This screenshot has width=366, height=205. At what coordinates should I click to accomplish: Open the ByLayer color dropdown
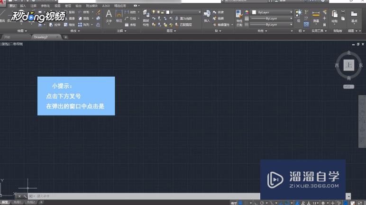point(291,12)
